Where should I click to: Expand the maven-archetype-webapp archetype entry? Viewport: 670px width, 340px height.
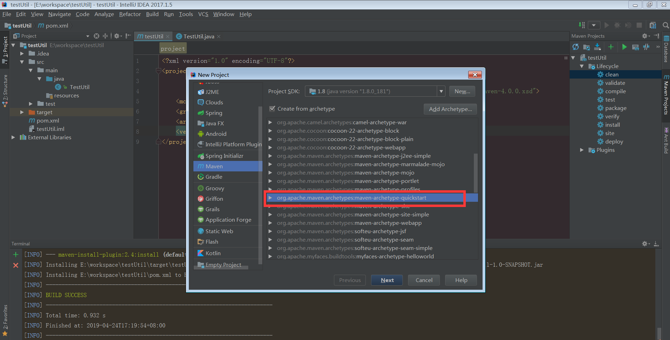point(270,223)
